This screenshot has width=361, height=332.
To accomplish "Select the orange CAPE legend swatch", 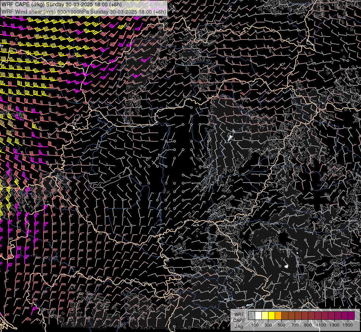I will (278, 315).
